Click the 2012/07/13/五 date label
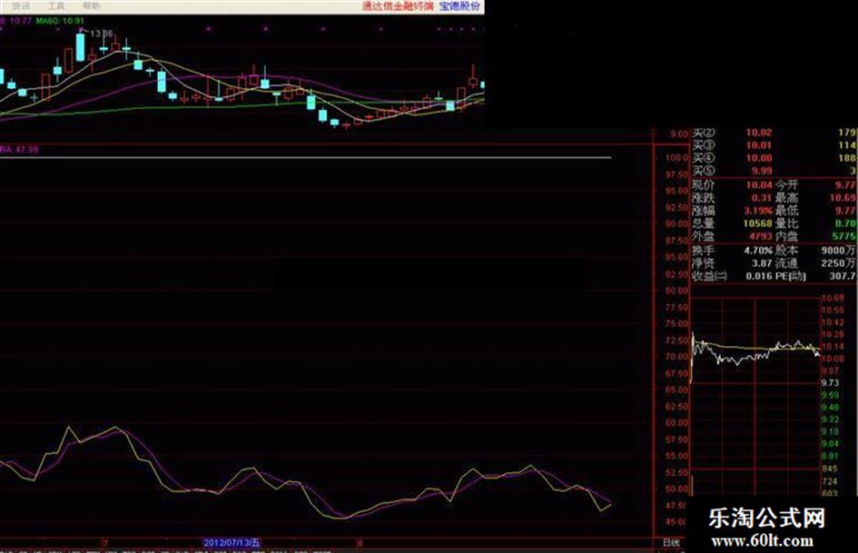Viewport: 858px width, 553px height. click(232, 543)
